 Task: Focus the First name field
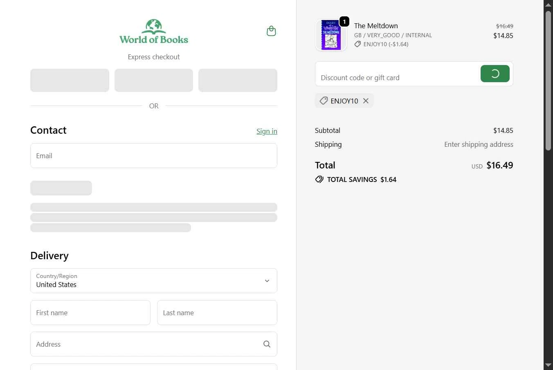click(x=90, y=313)
